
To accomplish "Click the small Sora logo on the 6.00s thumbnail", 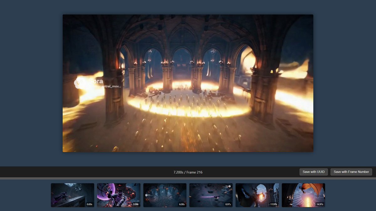I will 146,195.
